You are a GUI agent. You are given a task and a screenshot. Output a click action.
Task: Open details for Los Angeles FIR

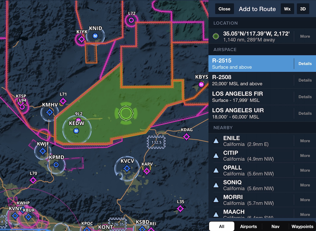(305, 97)
